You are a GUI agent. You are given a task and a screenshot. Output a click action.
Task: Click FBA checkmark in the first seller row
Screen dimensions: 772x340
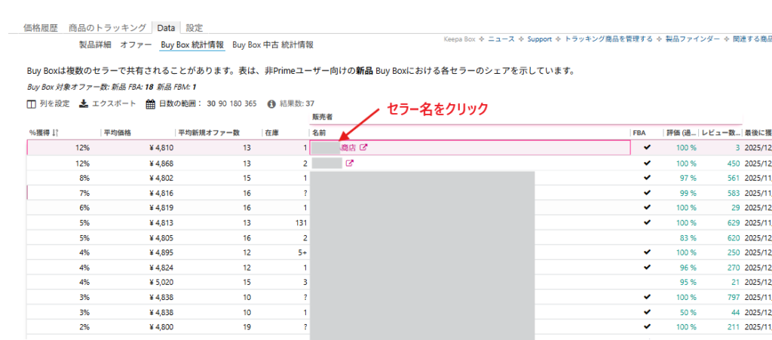pos(646,148)
